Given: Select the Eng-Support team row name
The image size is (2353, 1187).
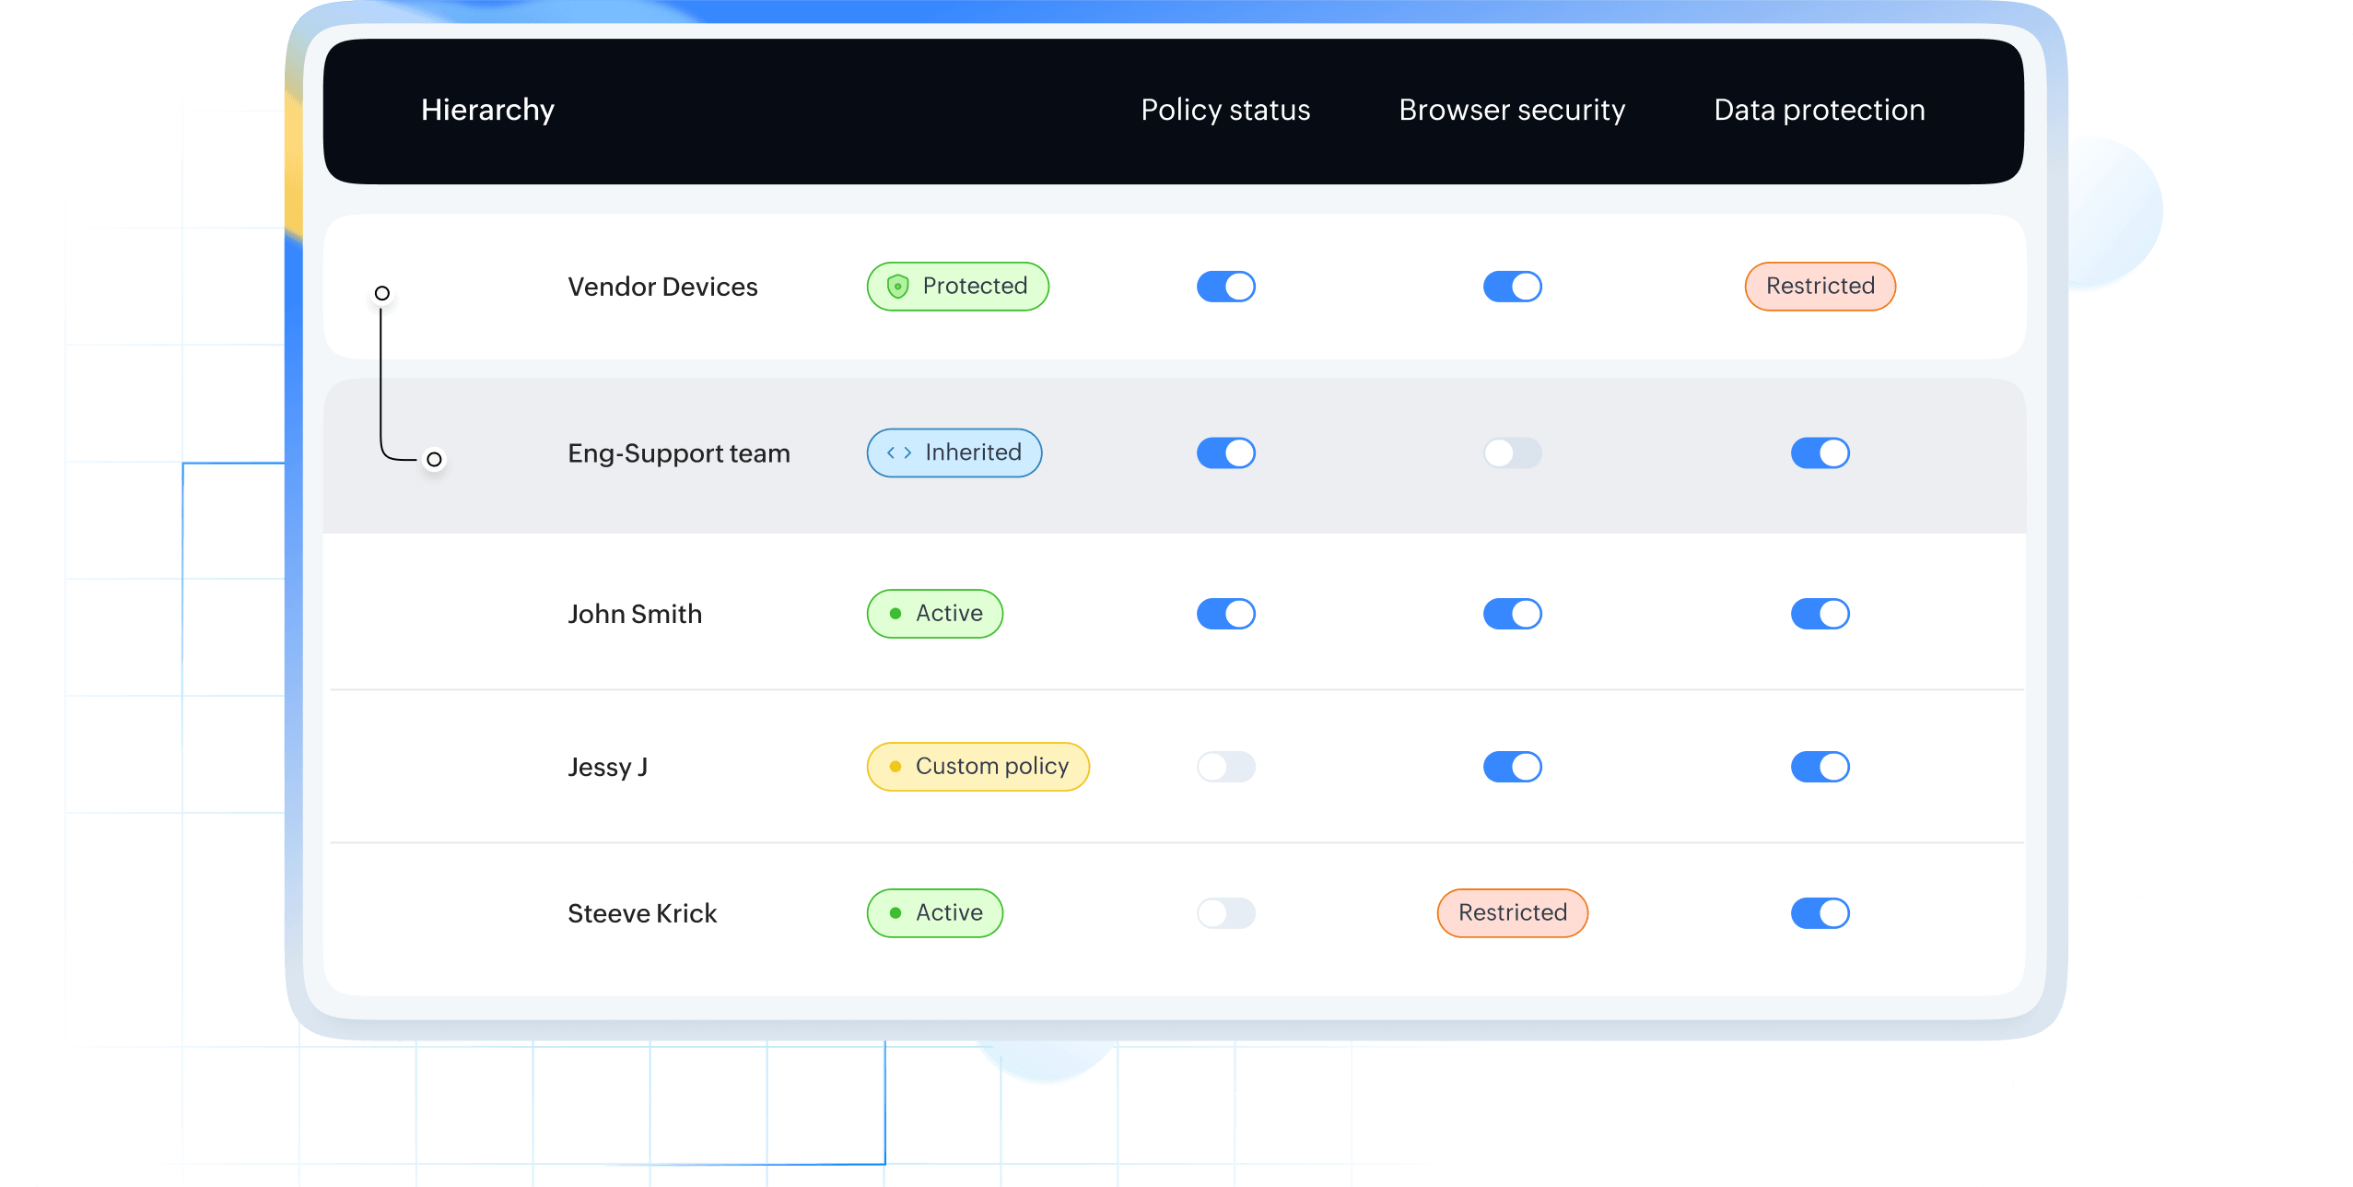Looking at the screenshot, I should 679,453.
